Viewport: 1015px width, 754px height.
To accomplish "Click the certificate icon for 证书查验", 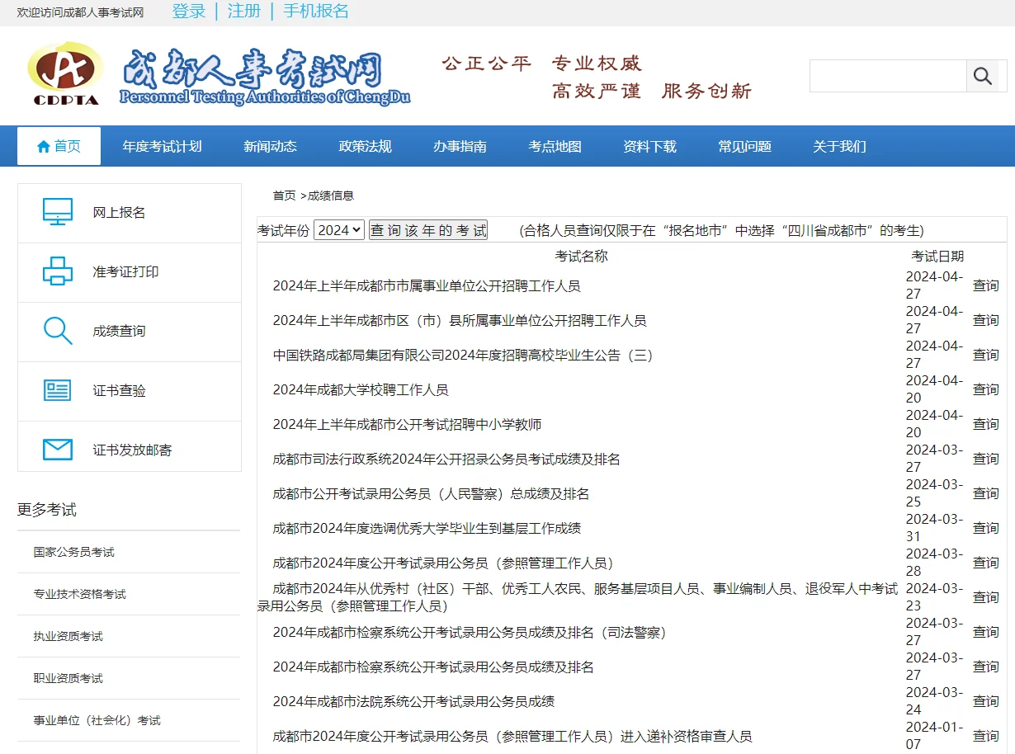I will click(x=58, y=390).
